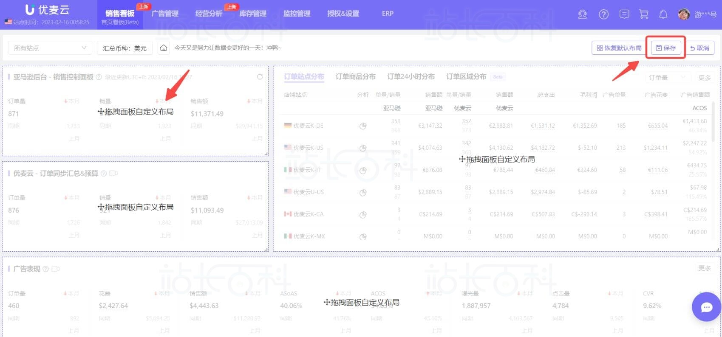722x337 pixels.
Task: Click 更多 in order distribution panel
Action: (705, 78)
